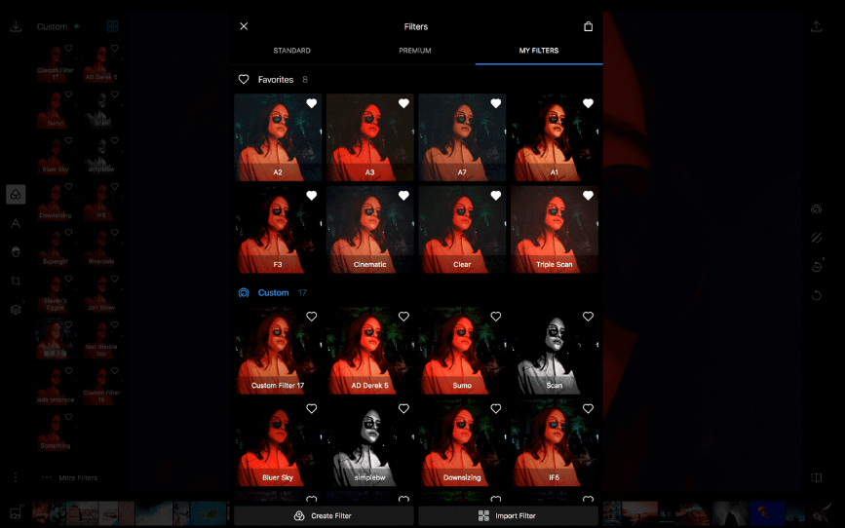Screen dimensions: 845x528
Task: Open the Filters tool in left sidebar
Action: point(16,195)
